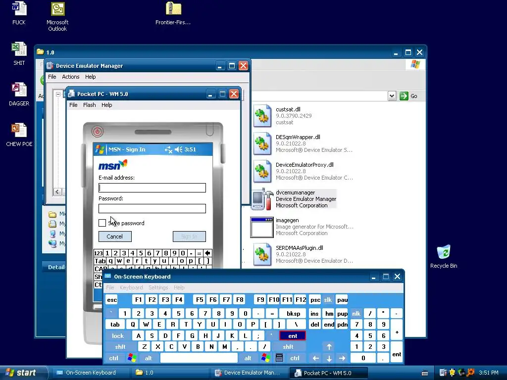
Task: Click the down arrow key on On-Screen Keyboard
Action: tap(329, 358)
